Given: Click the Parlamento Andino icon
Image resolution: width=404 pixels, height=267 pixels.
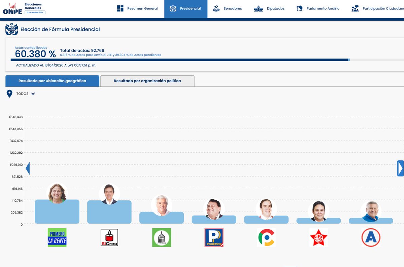Looking at the screenshot, I should 299,8.
